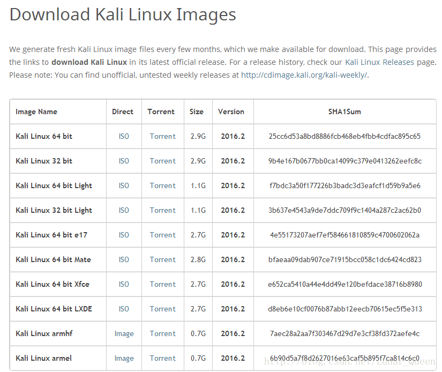Get the Torrent for Kali Linux 64 bit Xfce

coord(163,284)
